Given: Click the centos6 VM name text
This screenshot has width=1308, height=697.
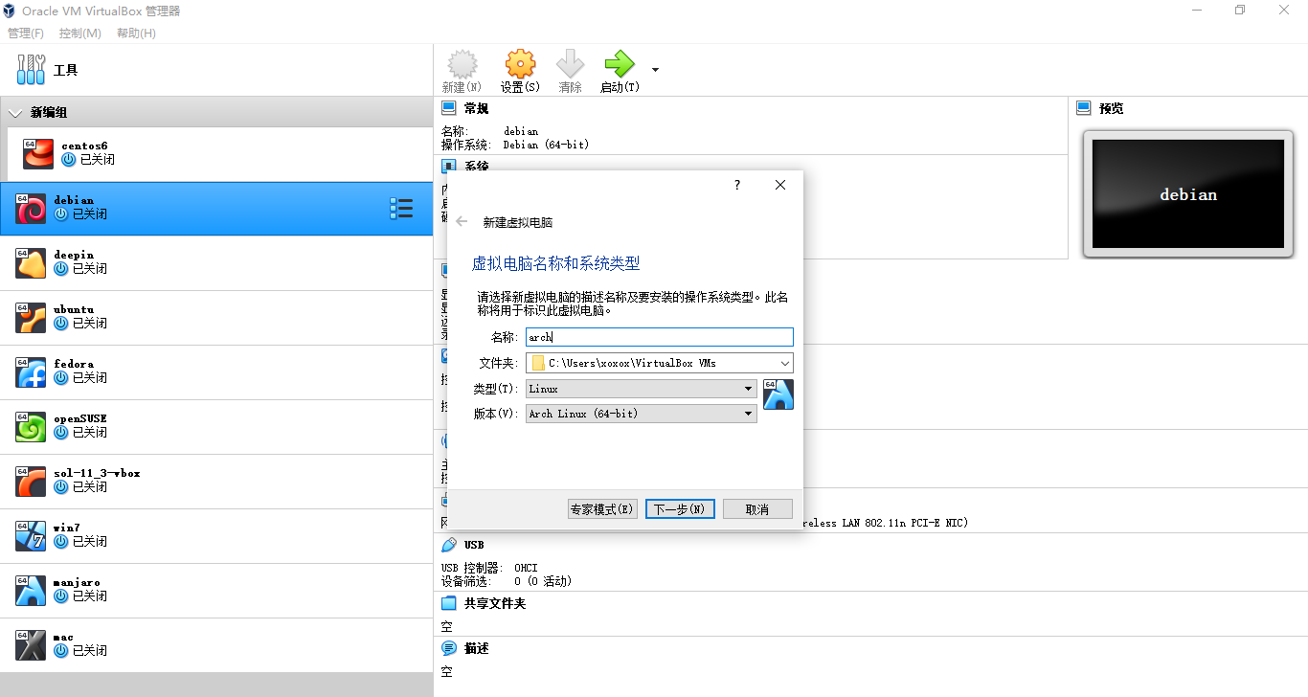Looking at the screenshot, I should (x=84, y=146).
